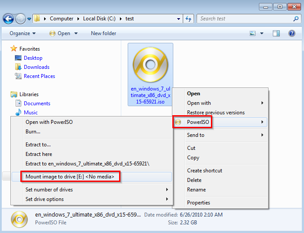Click the Change view icon
304x233 pixels.
click(x=253, y=33)
